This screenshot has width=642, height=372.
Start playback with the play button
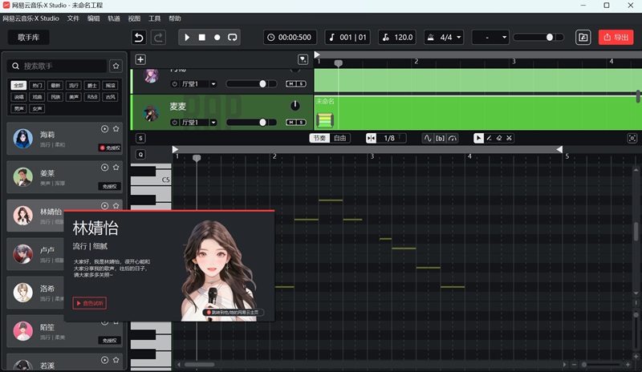point(187,37)
